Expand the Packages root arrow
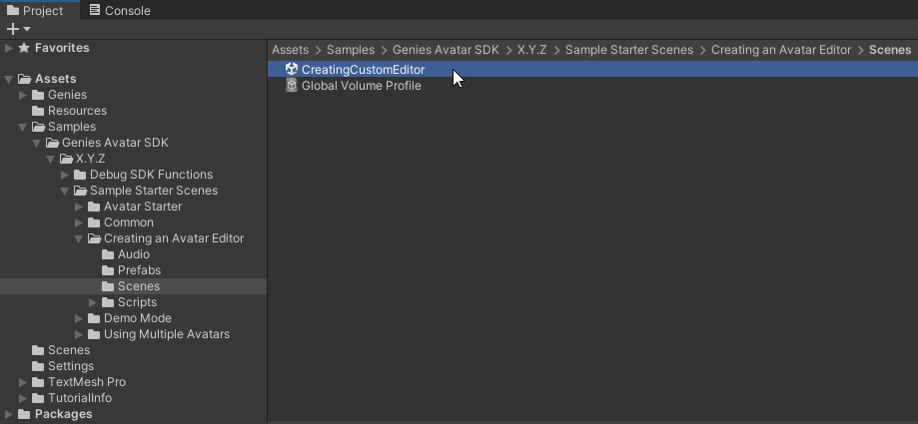Screen dimensions: 918x424 click(x=9, y=414)
